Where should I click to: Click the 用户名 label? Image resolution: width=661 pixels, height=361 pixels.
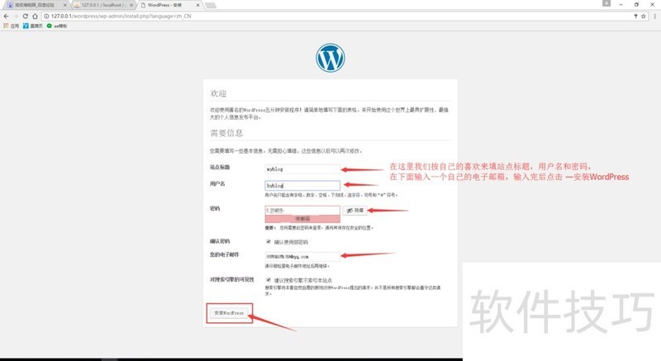click(217, 183)
